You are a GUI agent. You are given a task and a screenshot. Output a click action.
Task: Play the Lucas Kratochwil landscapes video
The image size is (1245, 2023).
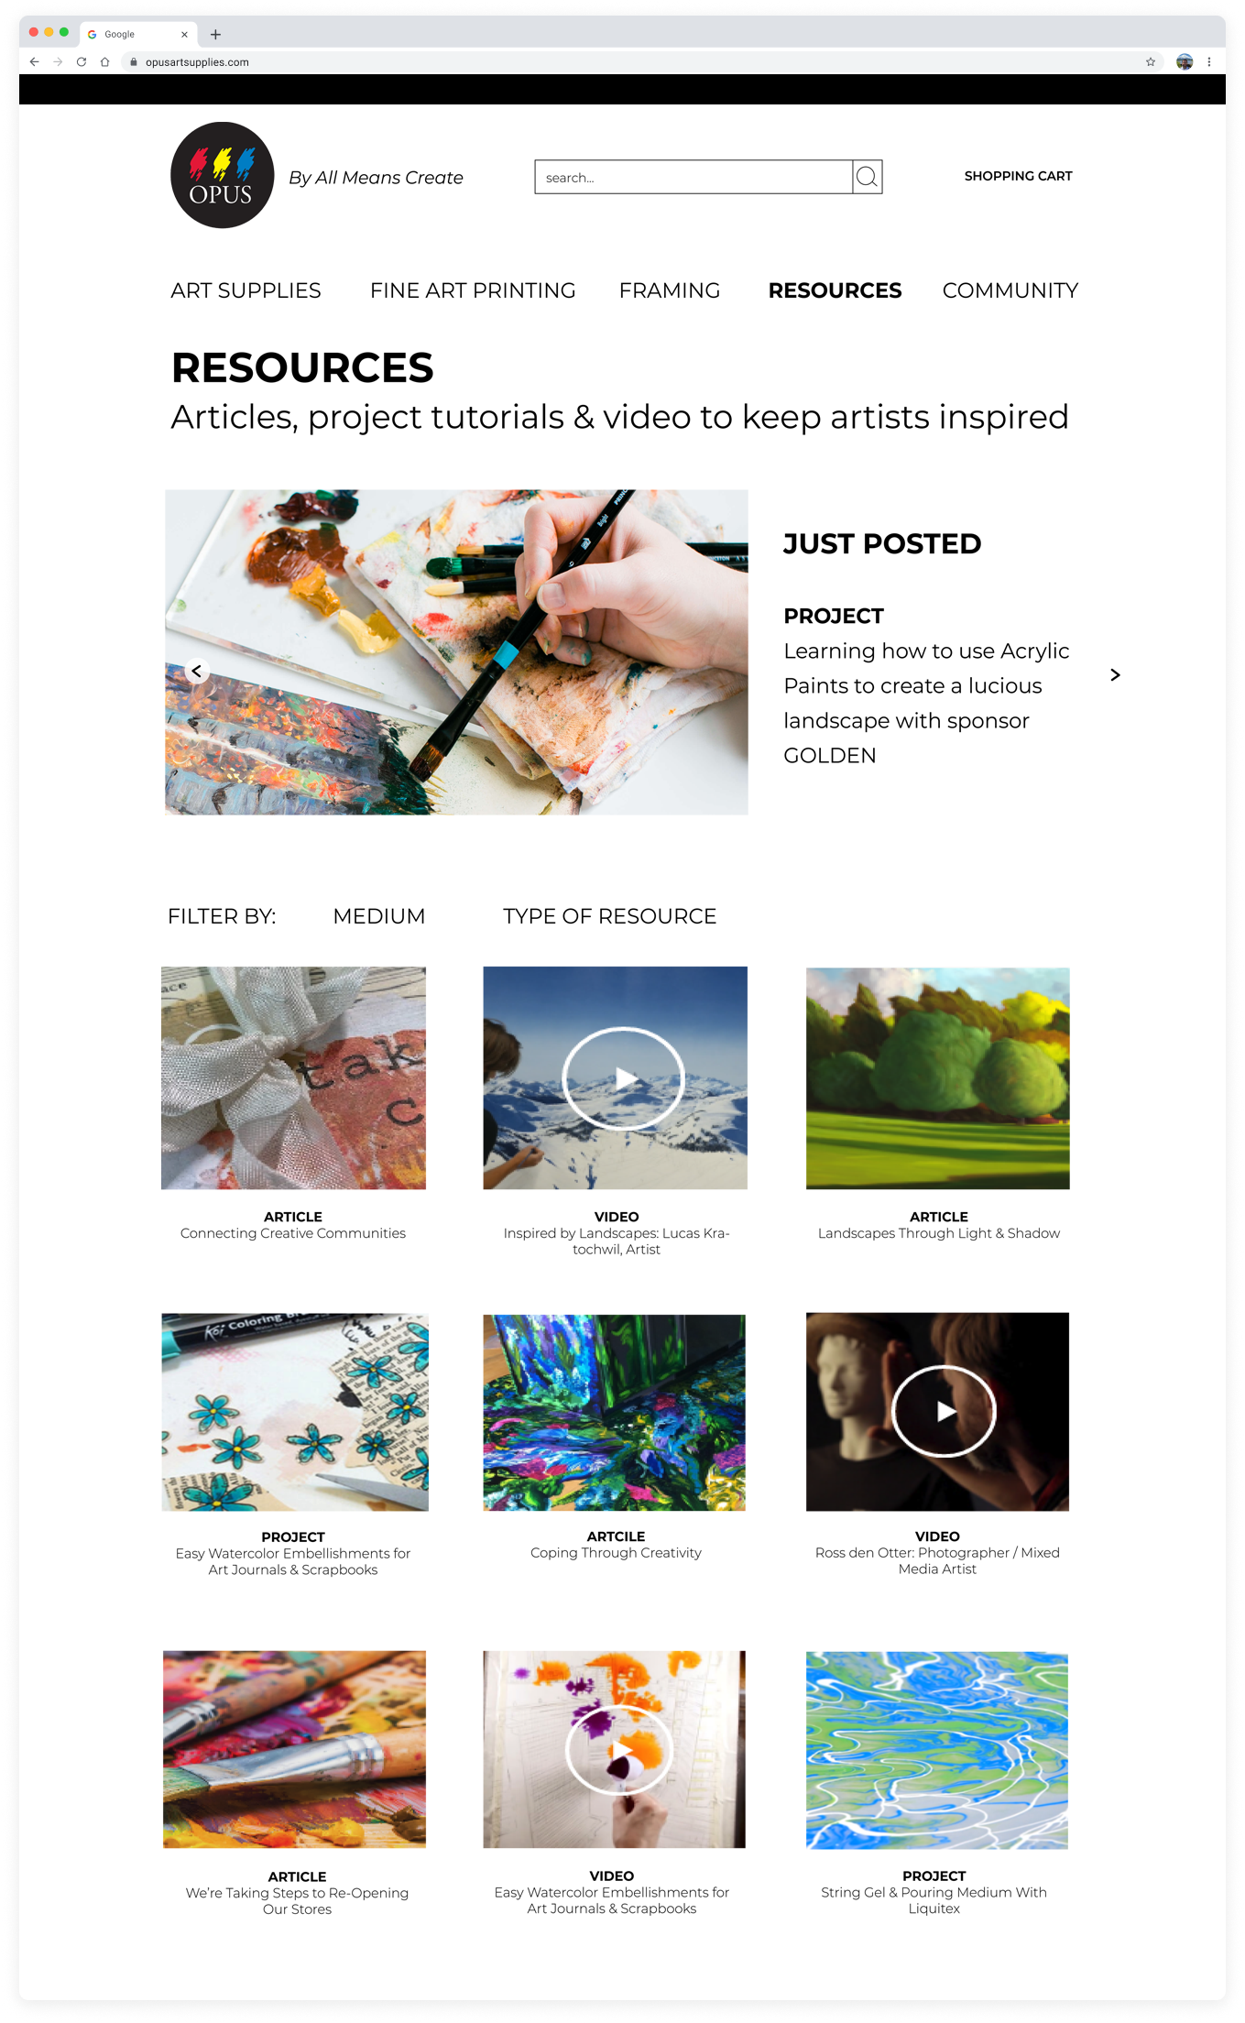pos(623,1078)
